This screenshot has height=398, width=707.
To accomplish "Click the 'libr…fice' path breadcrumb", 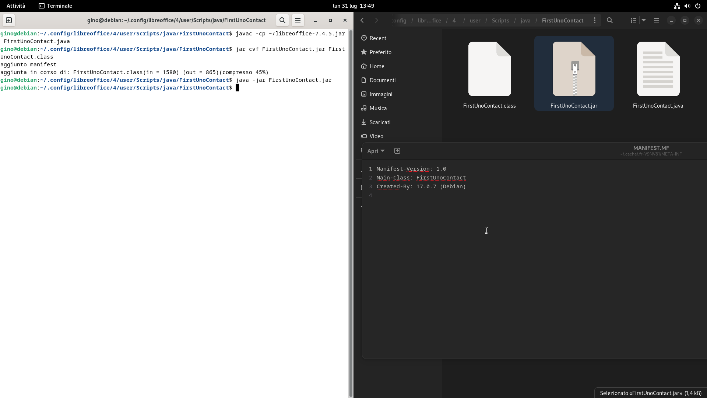I will (429, 21).
